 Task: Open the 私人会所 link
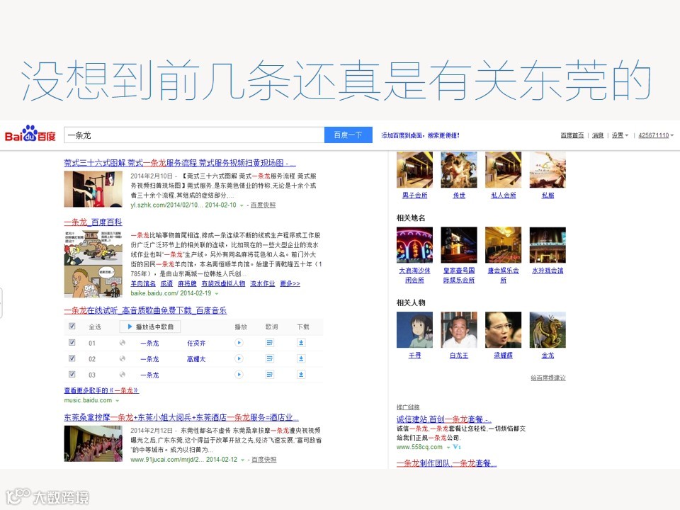[x=503, y=195]
